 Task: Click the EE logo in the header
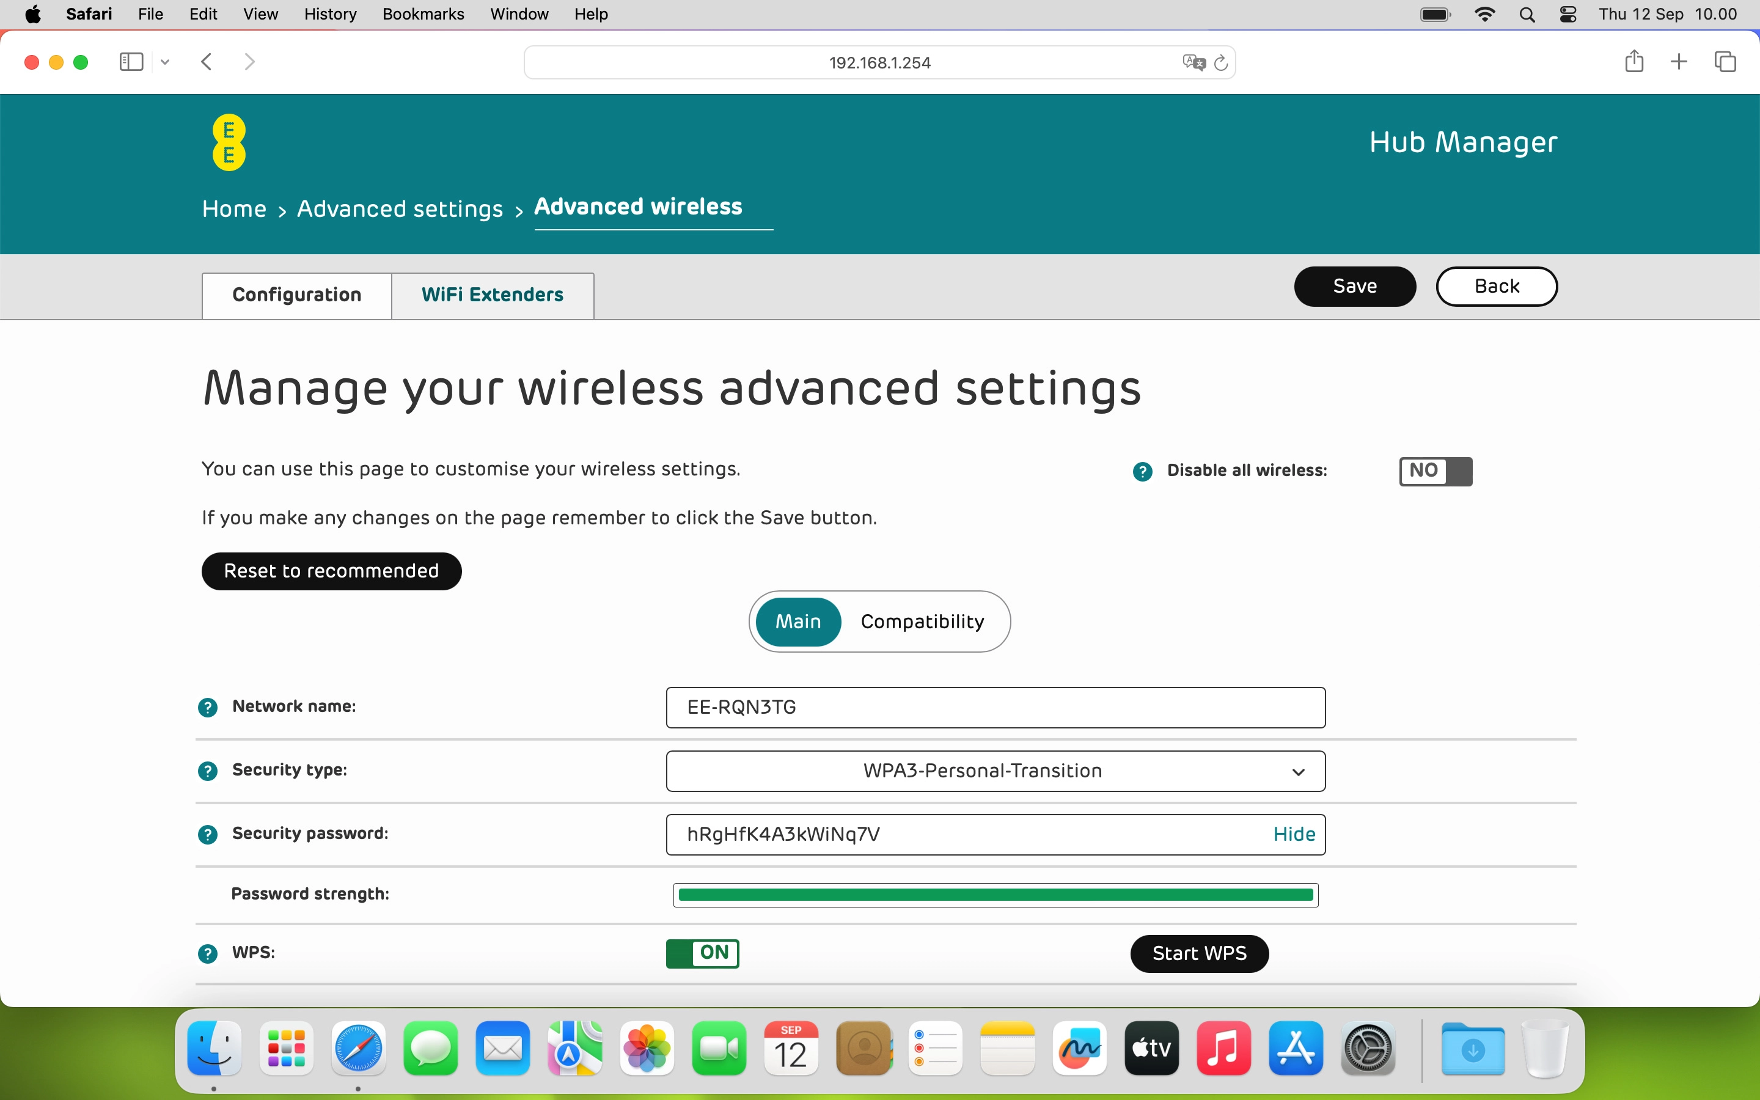click(229, 142)
